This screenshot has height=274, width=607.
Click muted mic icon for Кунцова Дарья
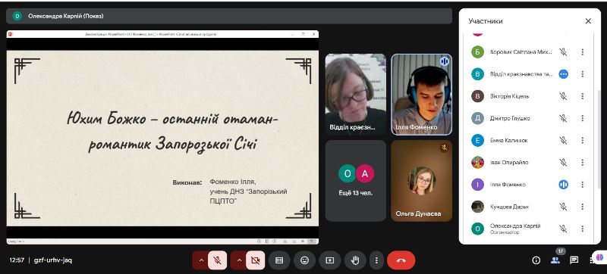563,207
